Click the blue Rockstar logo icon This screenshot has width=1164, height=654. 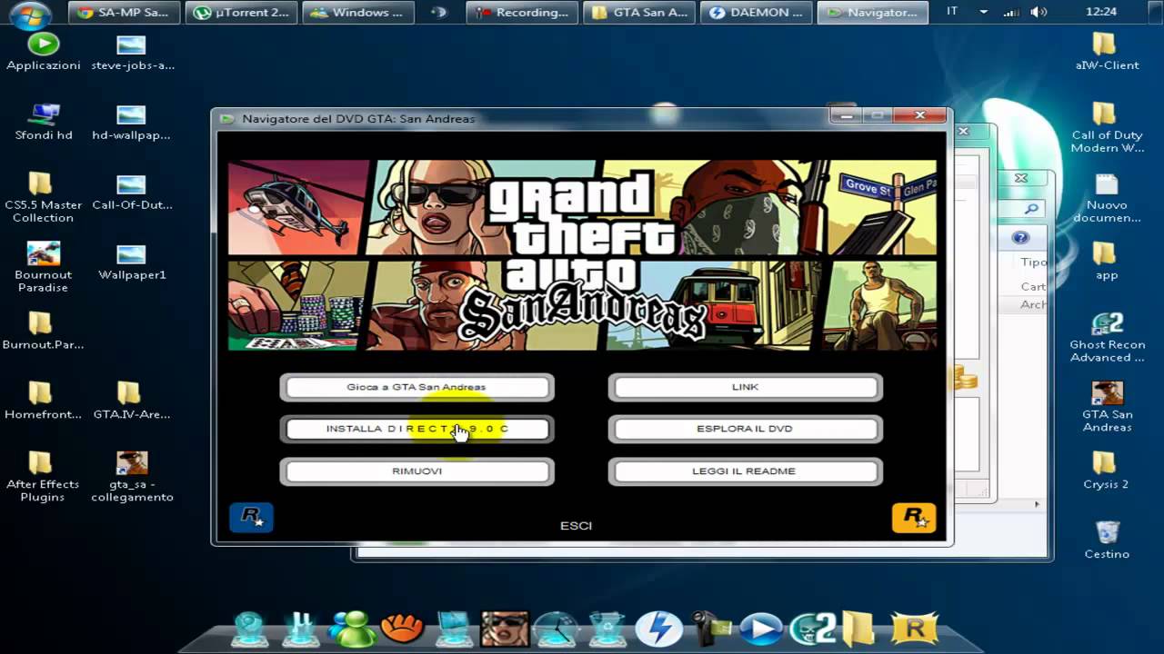251,517
